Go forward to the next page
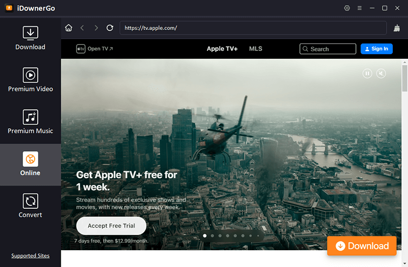Screen dimensions: 408x267 [96, 28]
